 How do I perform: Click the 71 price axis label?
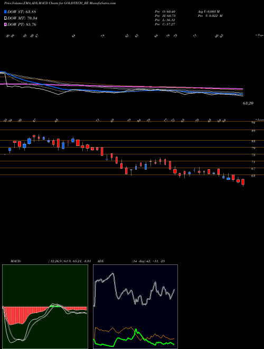point(253,162)
